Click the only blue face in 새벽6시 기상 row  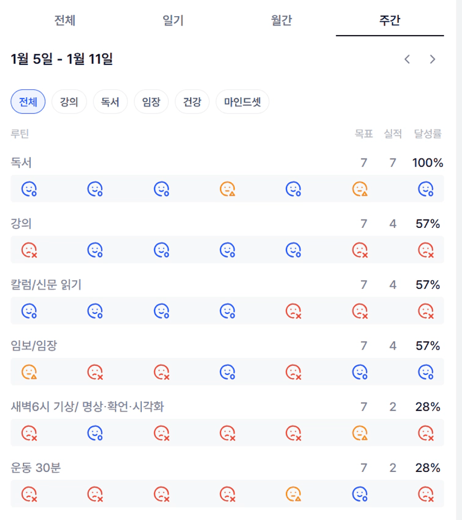(95, 432)
